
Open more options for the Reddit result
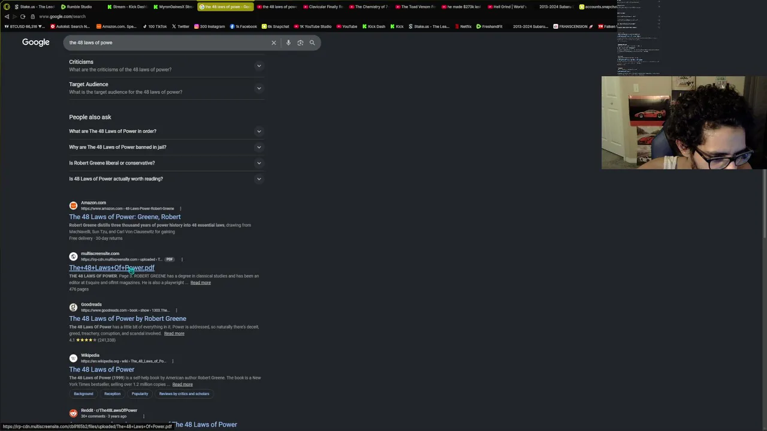[x=144, y=417]
